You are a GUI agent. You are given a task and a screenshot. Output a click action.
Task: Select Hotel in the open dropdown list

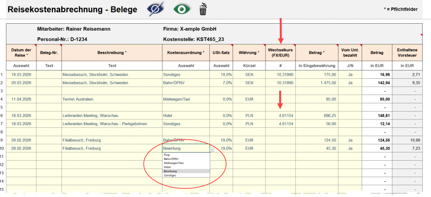[167, 167]
